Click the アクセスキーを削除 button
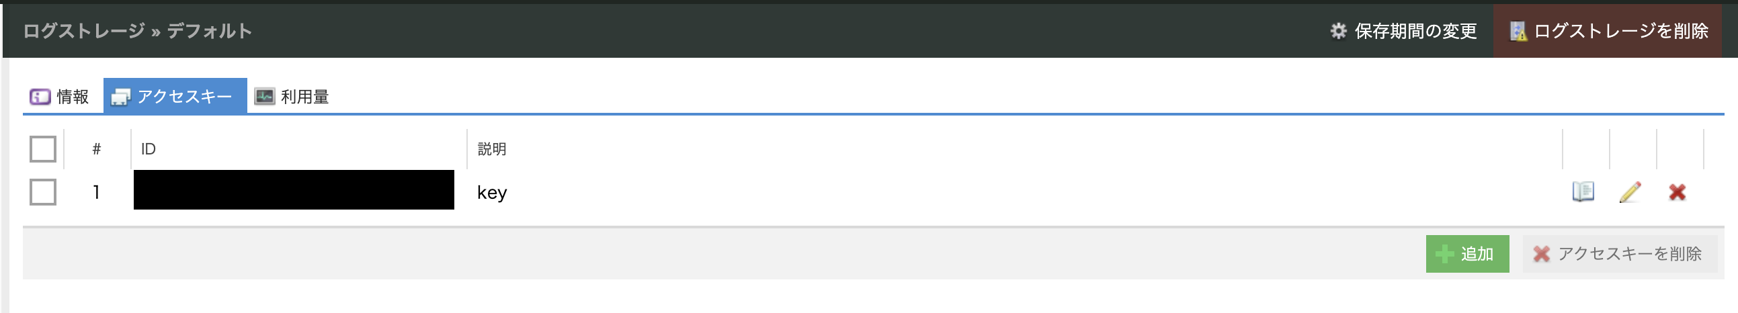The height and width of the screenshot is (313, 1738). (1619, 255)
